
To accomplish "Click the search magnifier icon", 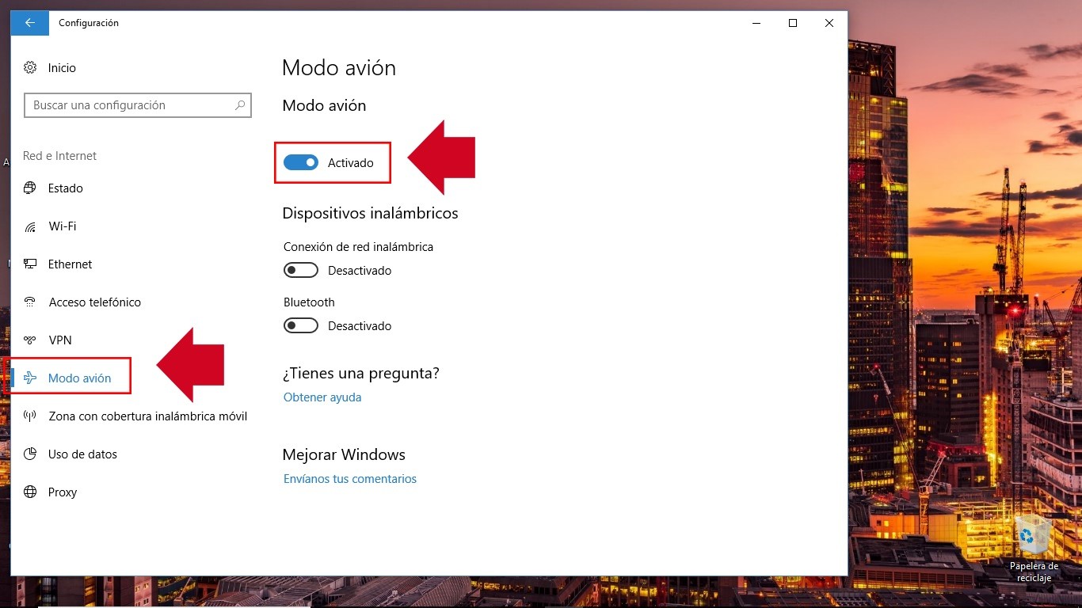I will tap(240, 105).
